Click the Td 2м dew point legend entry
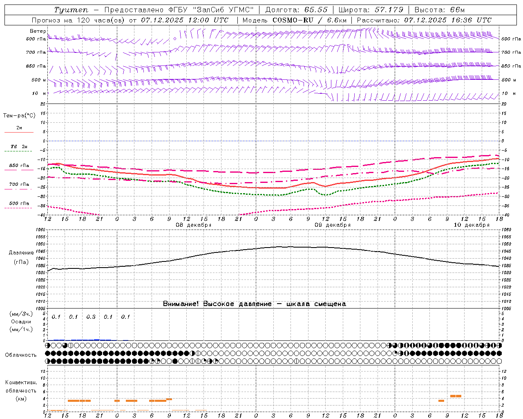This screenshot has height=419, width=523. [x=19, y=146]
